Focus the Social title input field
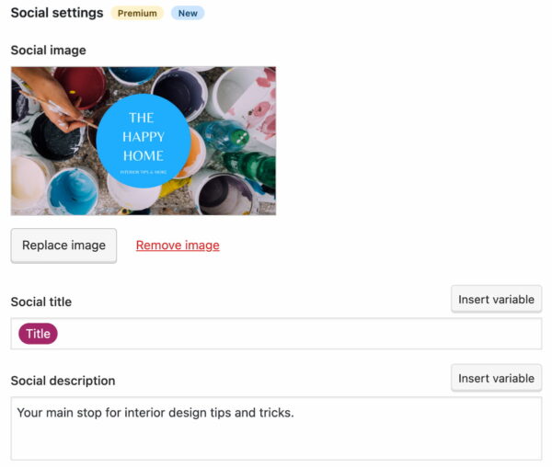Viewport: 552px width, 467px height. click(294, 334)
